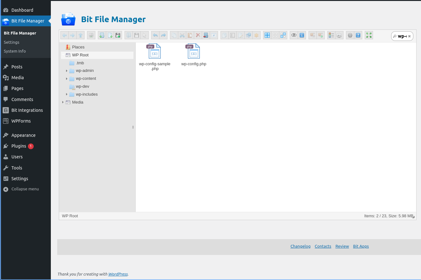Click the Rename icon in toolbar
Screen dimensions: 421x280
coord(233,35)
